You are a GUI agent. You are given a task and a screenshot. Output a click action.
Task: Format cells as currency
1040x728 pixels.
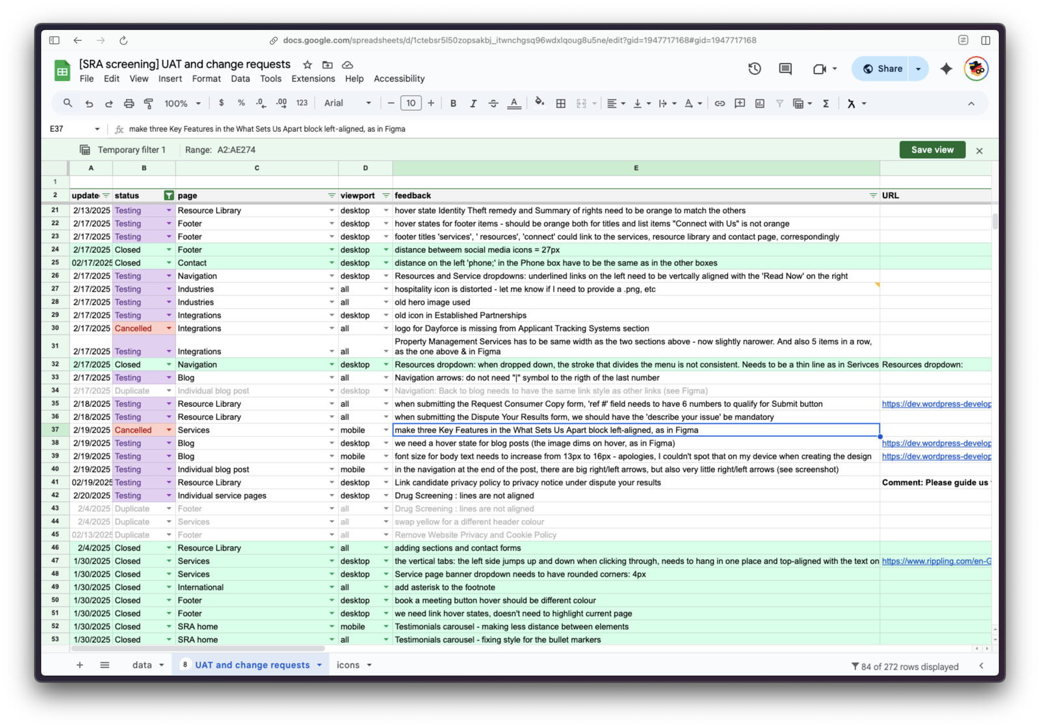pos(222,103)
